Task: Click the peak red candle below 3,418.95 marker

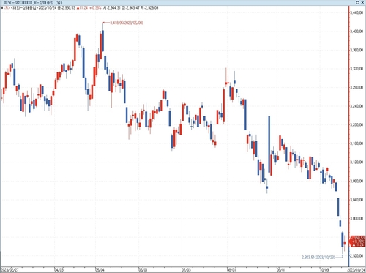Action: (x=100, y=46)
